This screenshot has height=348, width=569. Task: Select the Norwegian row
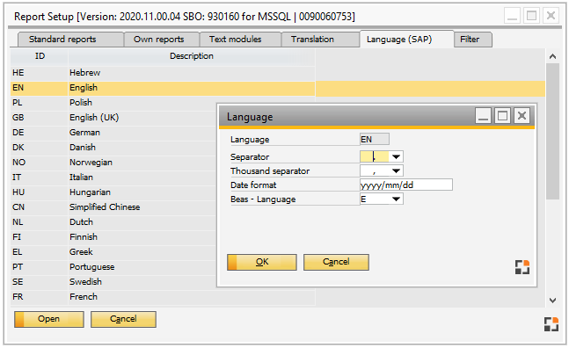tap(113, 163)
